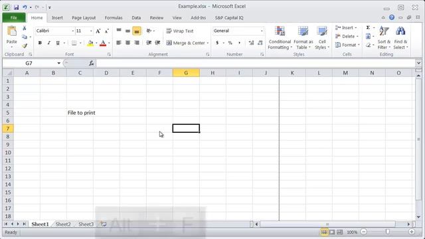
Task: Apply yellow fill color
Action: [x=90, y=42]
